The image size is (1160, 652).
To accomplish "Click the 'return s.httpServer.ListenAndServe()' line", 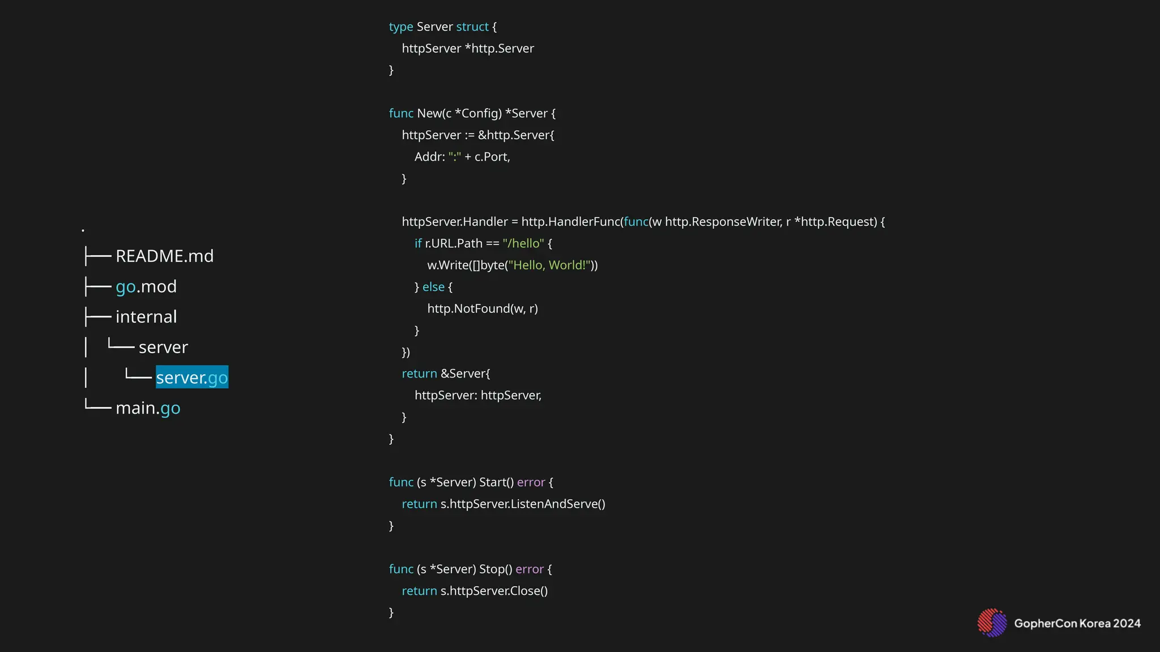I will point(504,504).
